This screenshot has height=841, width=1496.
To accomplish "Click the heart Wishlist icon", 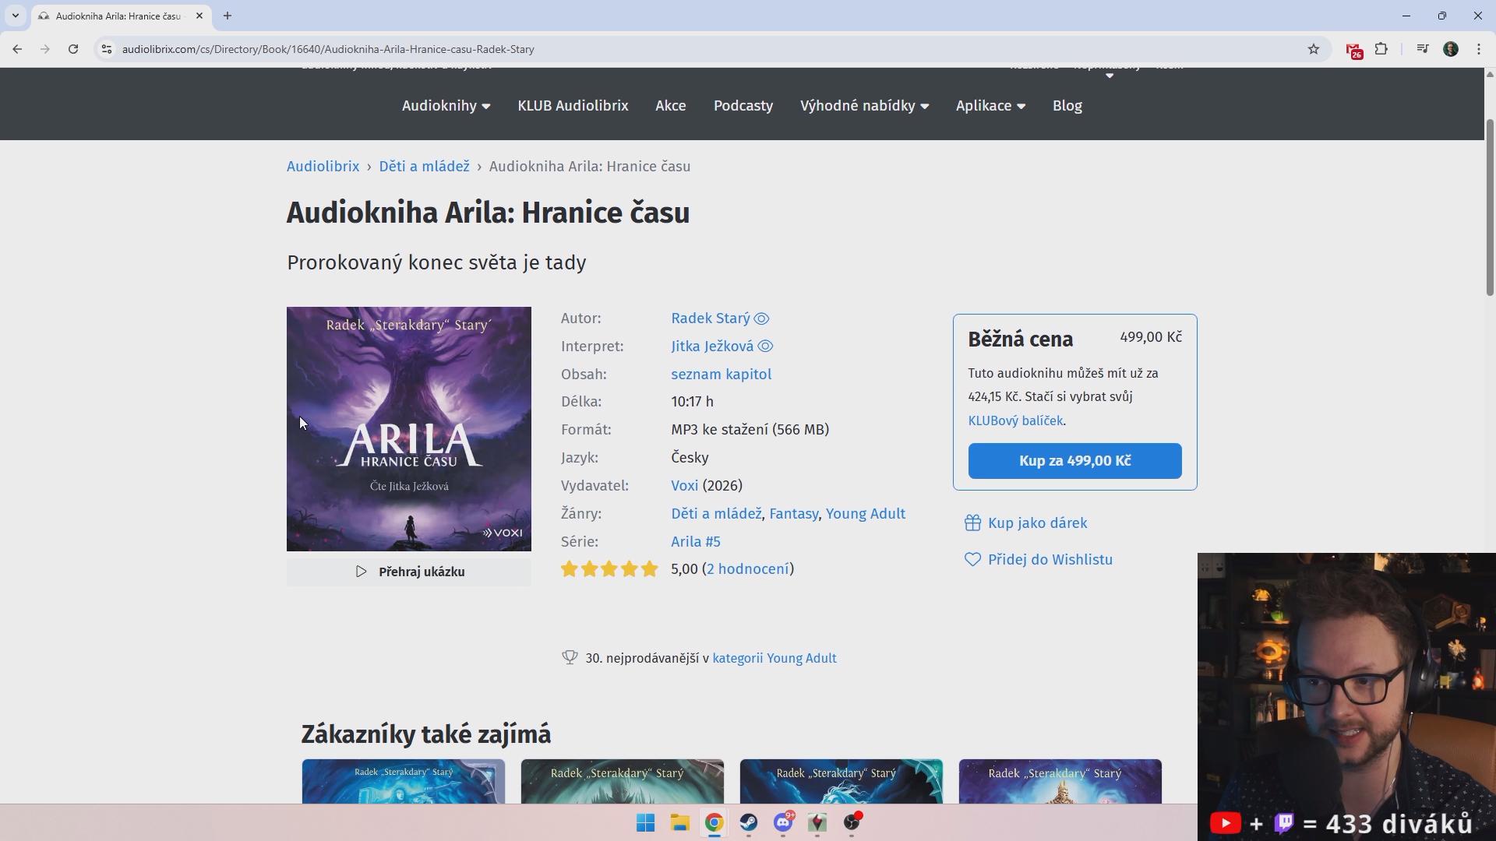I will coord(972,560).
